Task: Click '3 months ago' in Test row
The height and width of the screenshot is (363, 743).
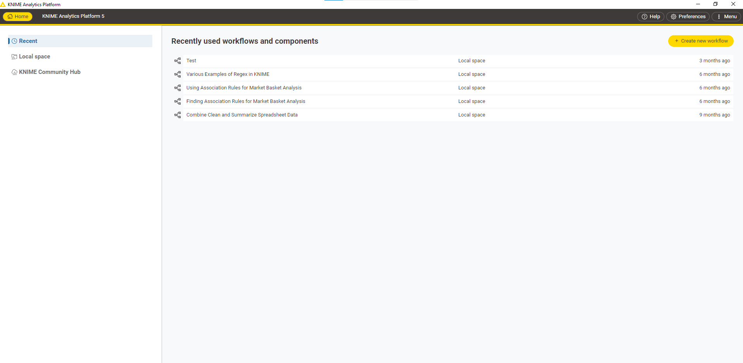Action: coord(714,61)
